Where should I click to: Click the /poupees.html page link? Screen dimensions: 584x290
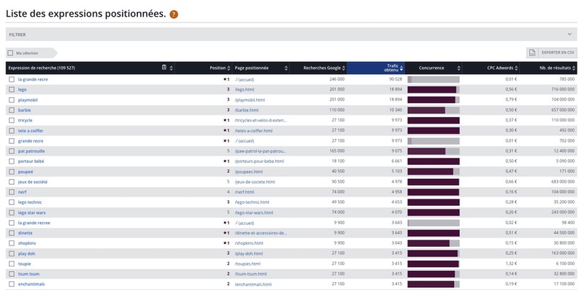click(248, 172)
